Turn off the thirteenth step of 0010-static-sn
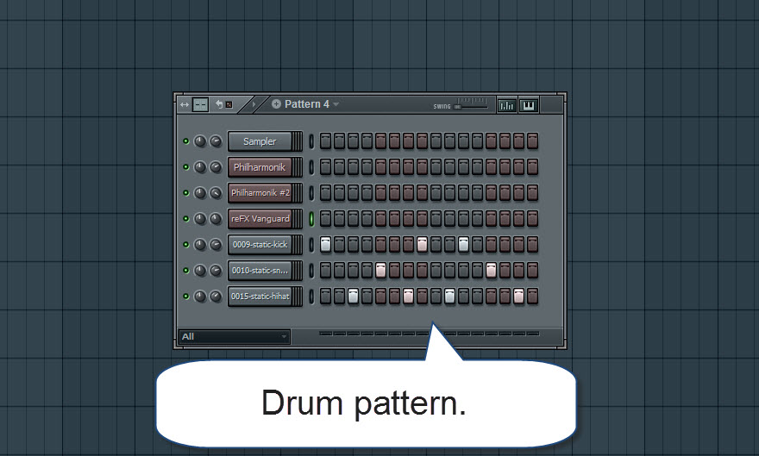 (x=492, y=271)
